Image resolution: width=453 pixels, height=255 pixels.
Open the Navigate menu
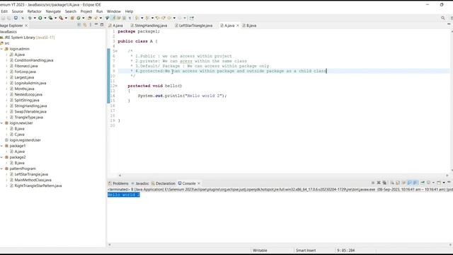click(53, 11)
